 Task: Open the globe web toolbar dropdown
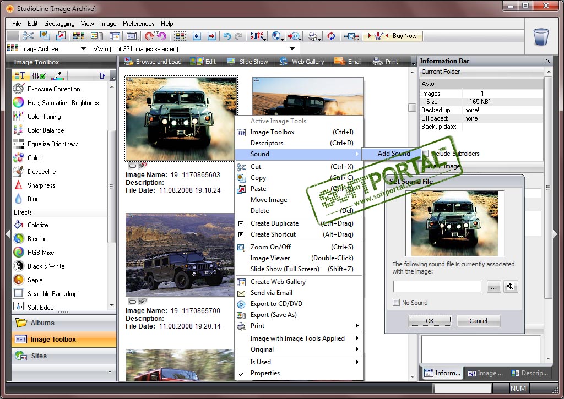point(278,36)
